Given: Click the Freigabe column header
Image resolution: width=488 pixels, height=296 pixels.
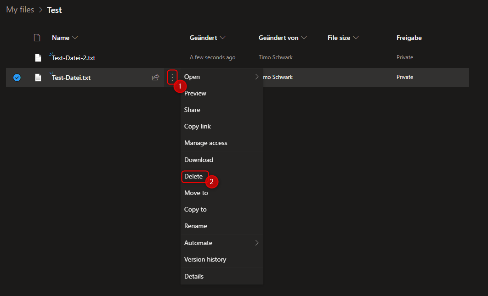Looking at the screenshot, I should (409, 38).
